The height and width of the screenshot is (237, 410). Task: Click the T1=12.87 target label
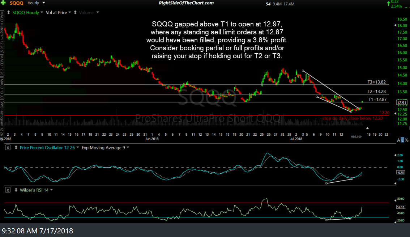377,100
